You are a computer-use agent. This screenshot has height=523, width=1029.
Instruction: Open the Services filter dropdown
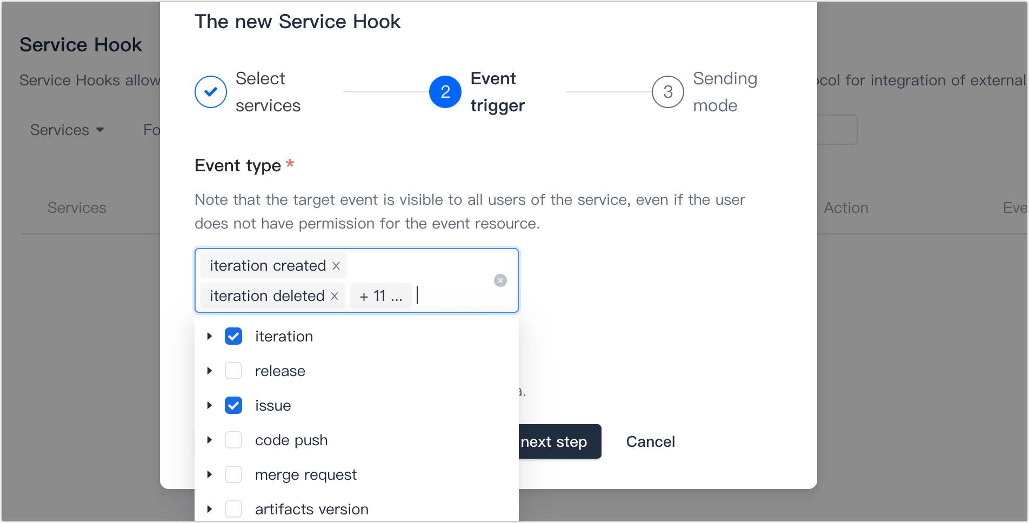(x=67, y=130)
